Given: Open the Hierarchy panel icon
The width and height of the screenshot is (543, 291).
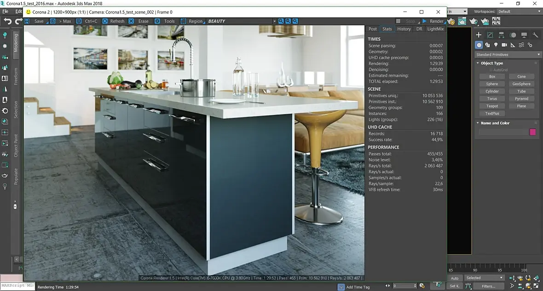Looking at the screenshot, I should click(x=501, y=35).
